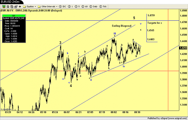Click the plus crosshair toolbar icon
The width and height of the screenshot is (188, 120).
pos(20,7)
